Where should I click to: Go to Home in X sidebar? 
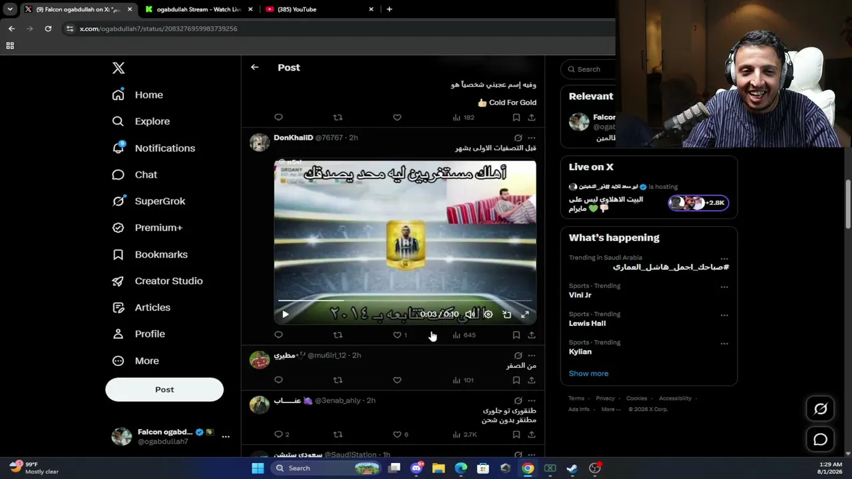tap(138, 94)
